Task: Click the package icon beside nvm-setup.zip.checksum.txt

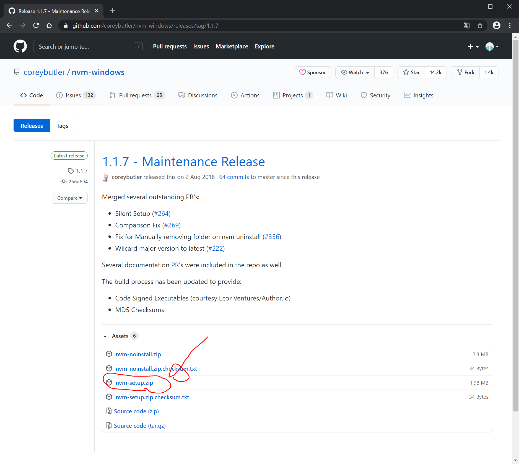Action: pyautogui.click(x=109, y=397)
